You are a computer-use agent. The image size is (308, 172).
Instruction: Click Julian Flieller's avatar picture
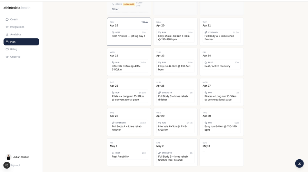(8, 157)
